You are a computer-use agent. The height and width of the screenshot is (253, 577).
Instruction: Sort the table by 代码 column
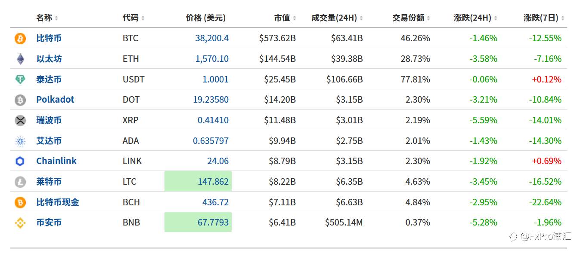click(x=133, y=18)
